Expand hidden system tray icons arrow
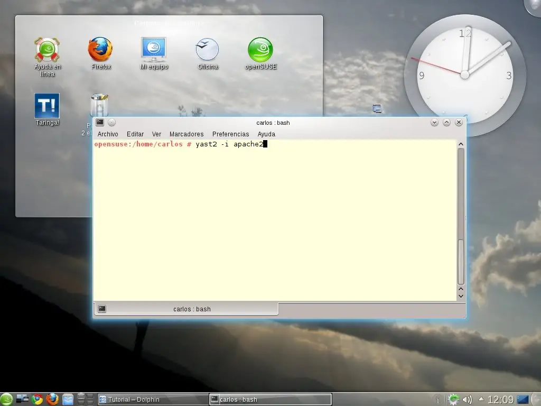Screen dimensions: 541x406 tap(481, 400)
